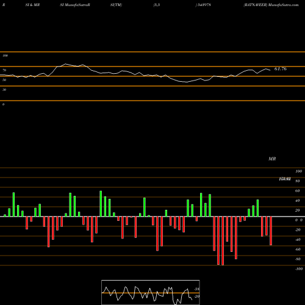
Task: Click the MR axis label -40
Action: 298,240
